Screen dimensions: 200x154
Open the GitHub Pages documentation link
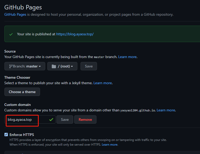[x=15, y=15]
